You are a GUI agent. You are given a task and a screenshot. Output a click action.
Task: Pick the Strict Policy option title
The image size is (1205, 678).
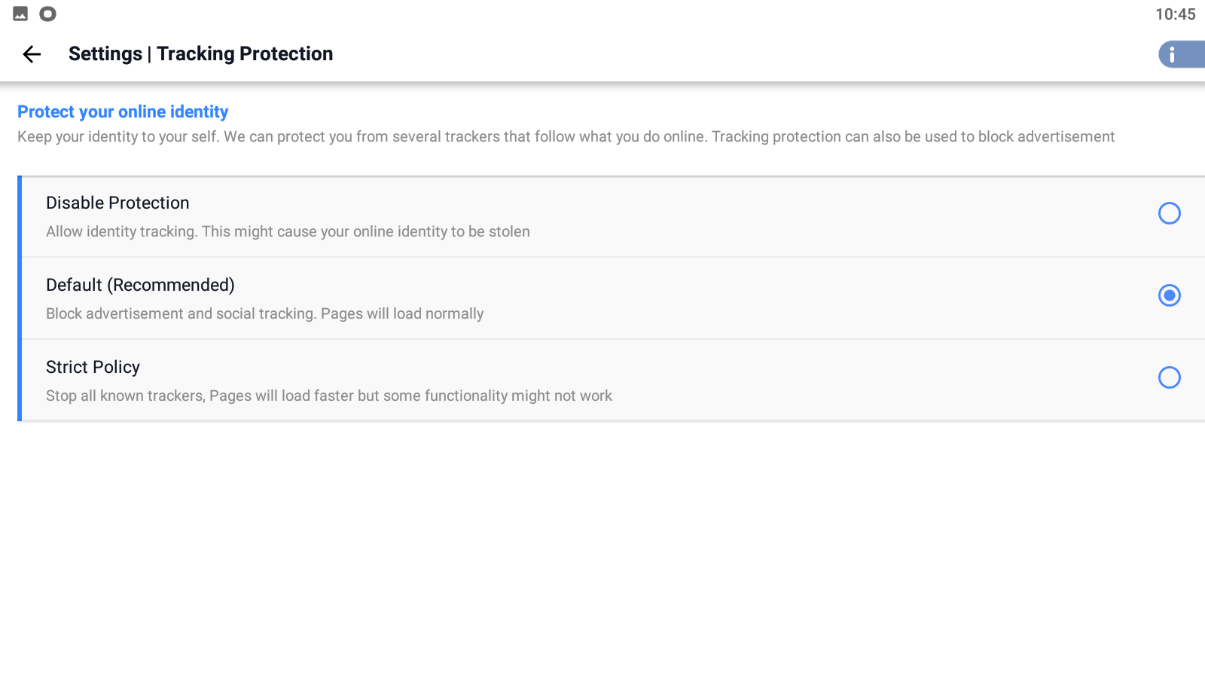[93, 367]
